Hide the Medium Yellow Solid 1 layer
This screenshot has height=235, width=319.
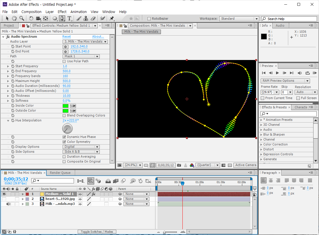point(4,194)
